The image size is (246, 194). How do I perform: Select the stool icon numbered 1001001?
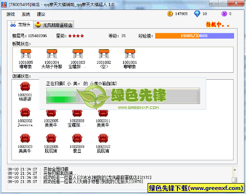coord(130,54)
